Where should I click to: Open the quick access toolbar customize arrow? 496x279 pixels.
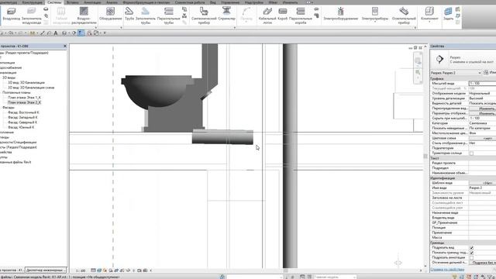click(105, 33)
